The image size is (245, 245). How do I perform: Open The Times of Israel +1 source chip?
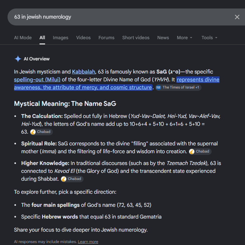pyautogui.click(x=178, y=87)
